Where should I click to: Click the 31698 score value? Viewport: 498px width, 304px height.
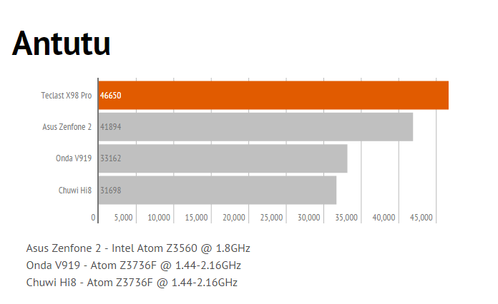click(x=110, y=190)
